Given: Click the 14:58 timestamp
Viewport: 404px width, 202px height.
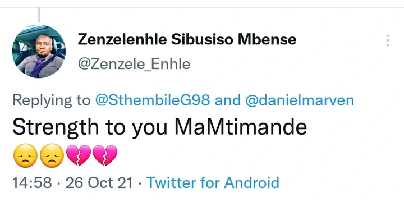Looking at the screenshot, I should pyautogui.click(x=32, y=183).
